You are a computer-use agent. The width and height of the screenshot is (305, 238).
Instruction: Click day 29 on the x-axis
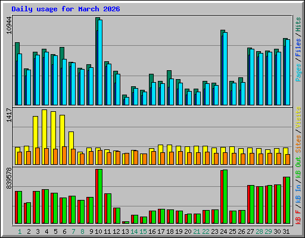[x=268, y=231]
